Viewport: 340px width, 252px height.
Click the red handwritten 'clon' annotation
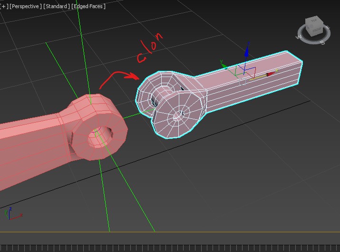click(151, 48)
